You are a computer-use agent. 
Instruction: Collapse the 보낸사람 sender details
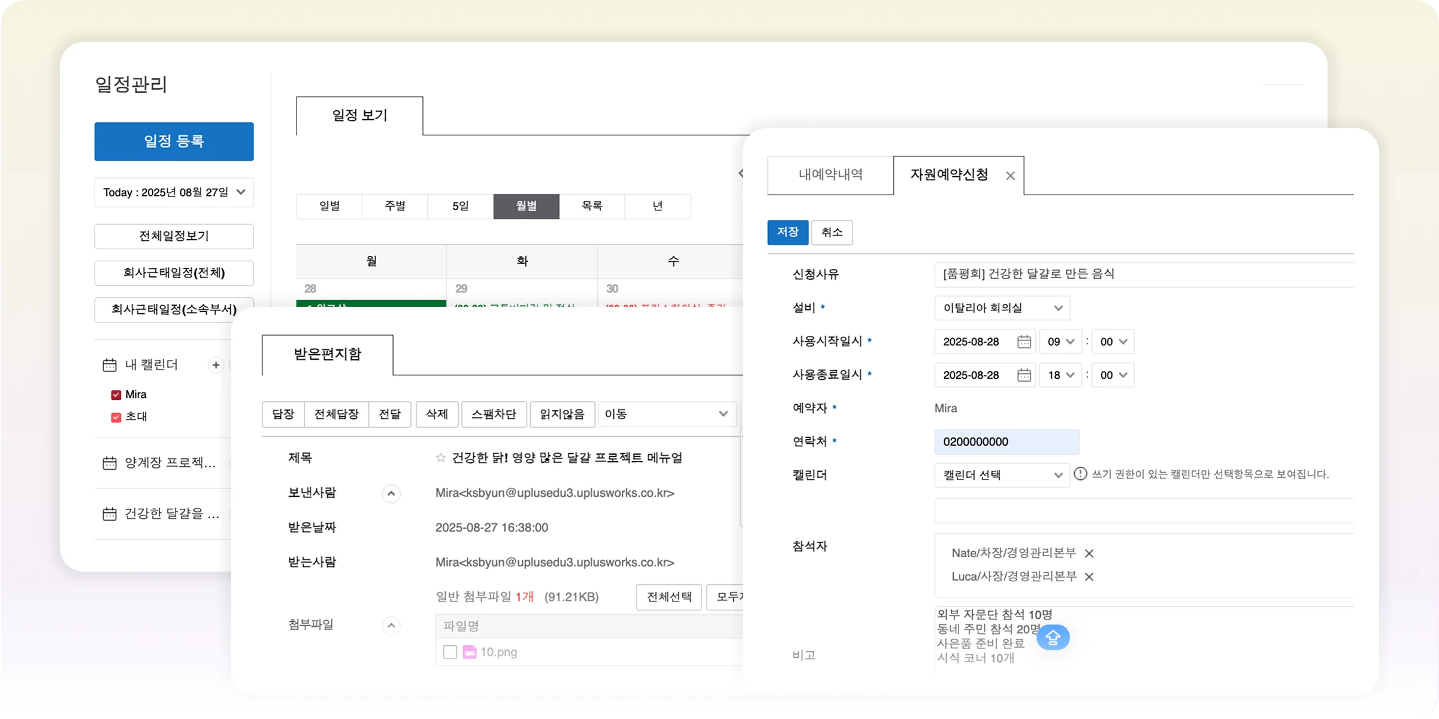391,494
